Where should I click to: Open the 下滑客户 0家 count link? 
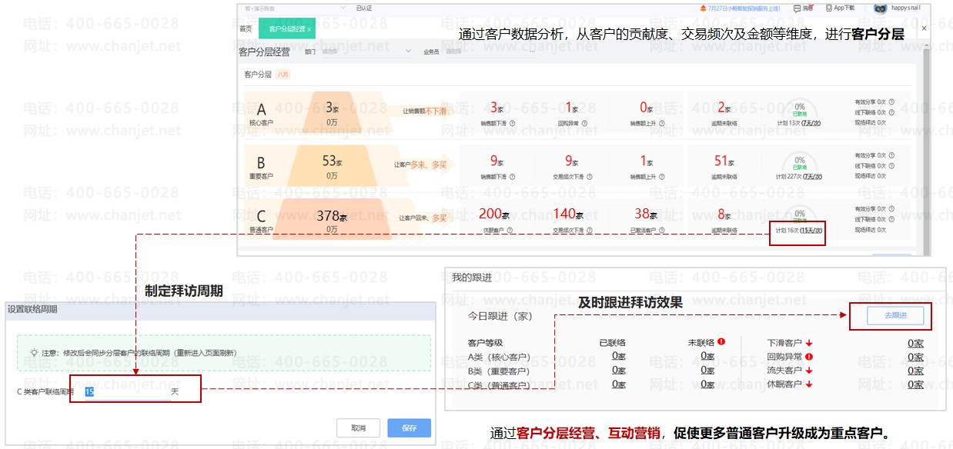point(915,343)
